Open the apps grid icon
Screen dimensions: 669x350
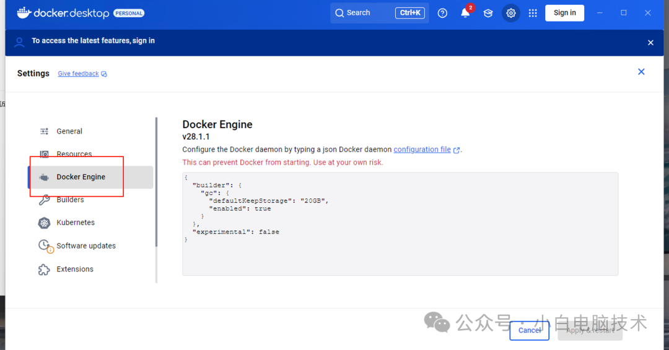[533, 13]
